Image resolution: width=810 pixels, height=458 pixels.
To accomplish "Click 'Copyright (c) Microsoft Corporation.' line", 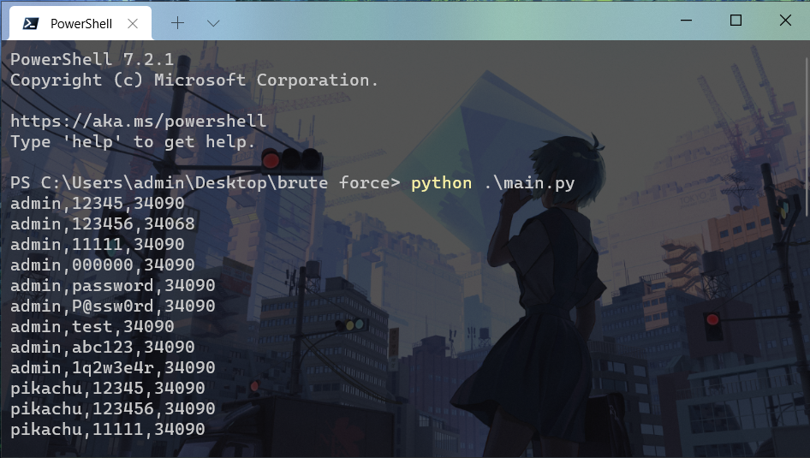I will (x=194, y=80).
